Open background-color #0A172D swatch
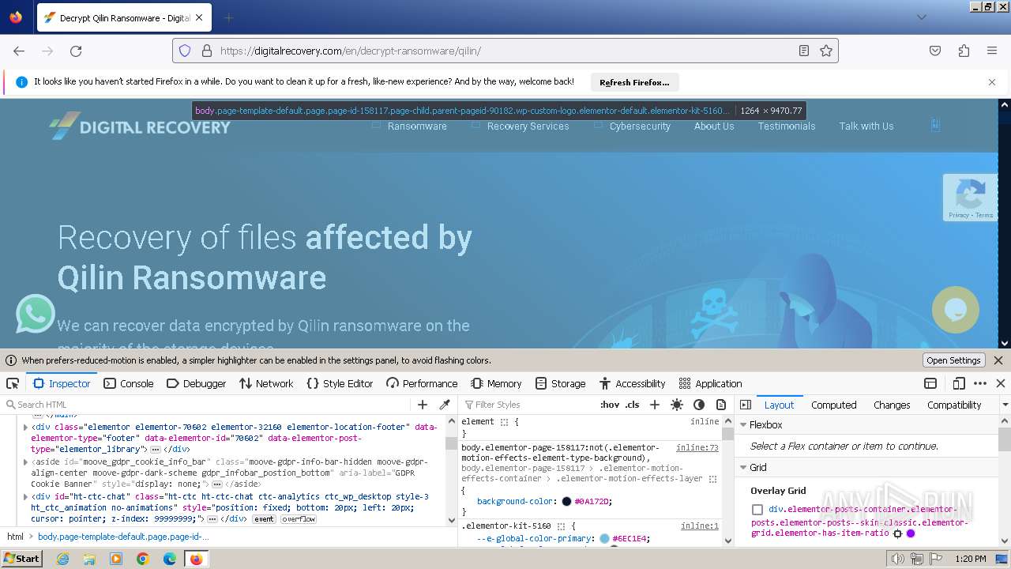 [x=566, y=501]
